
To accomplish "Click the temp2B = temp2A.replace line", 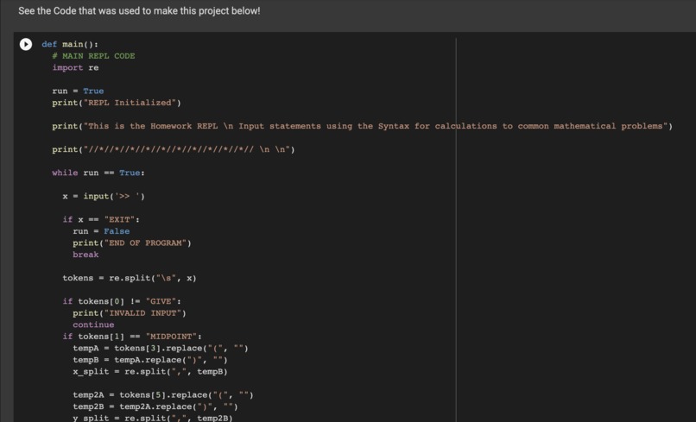I will 155,406.
